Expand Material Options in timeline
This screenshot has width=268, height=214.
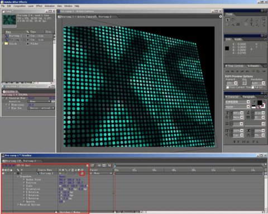[18, 205]
